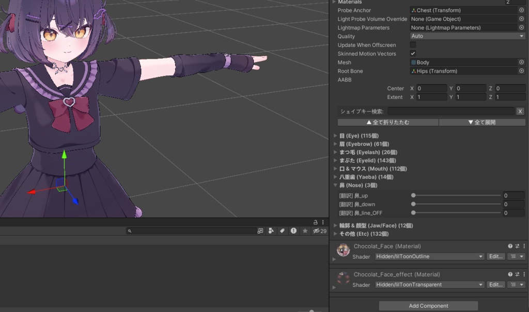
Task: Click the favorites star icon in Project panel
Action: (x=305, y=231)
